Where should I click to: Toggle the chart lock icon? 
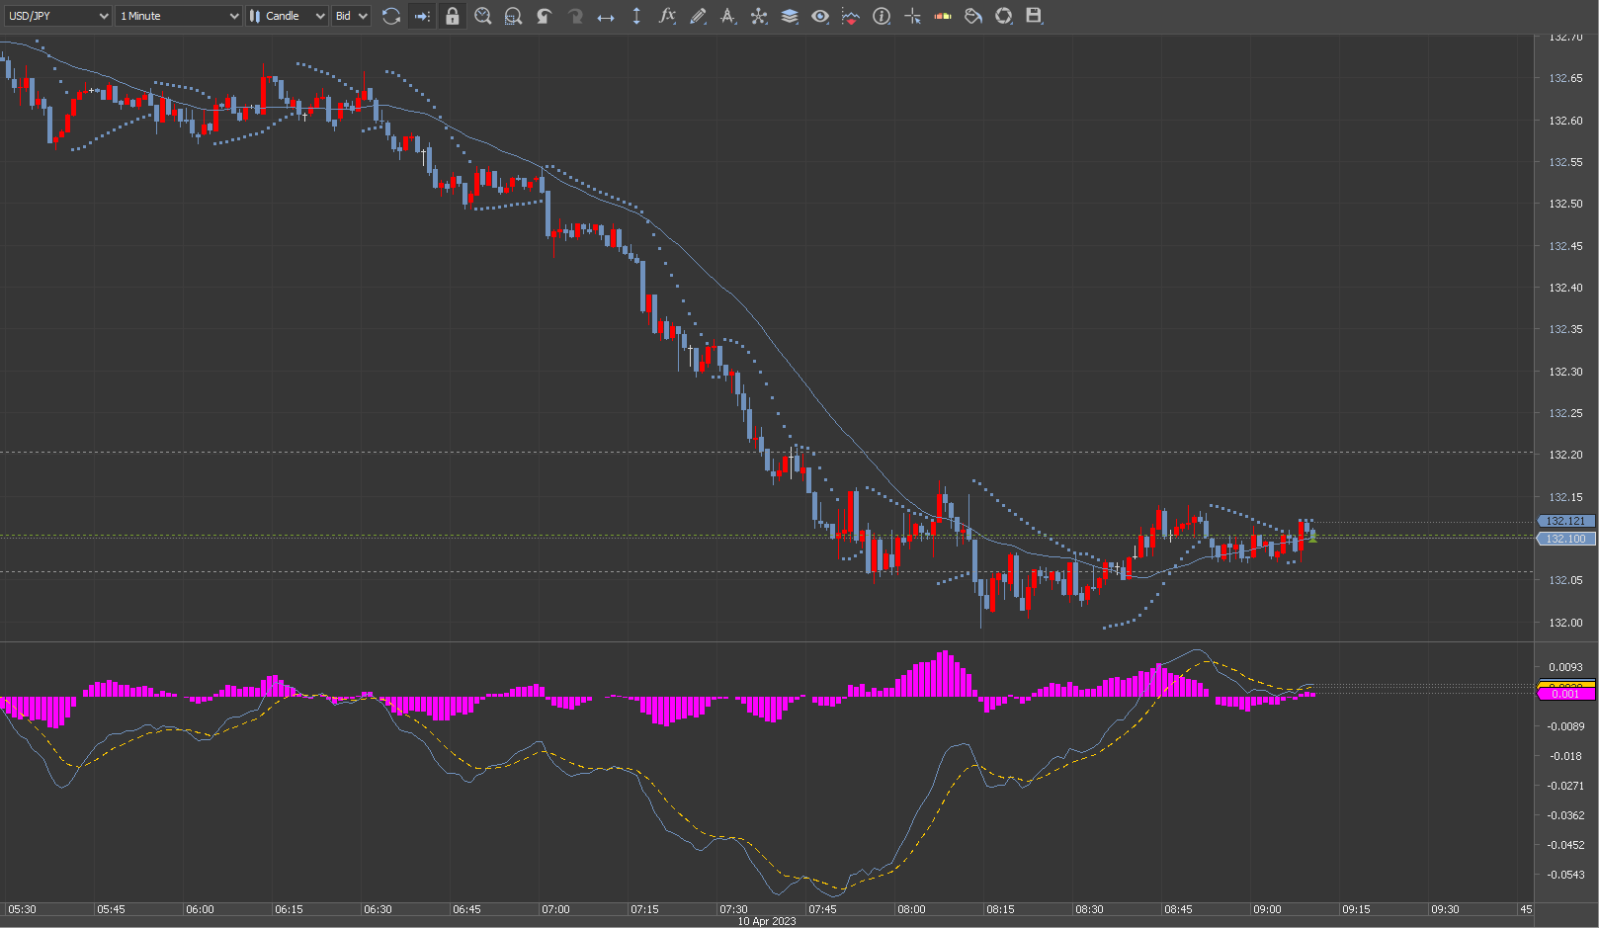point(452,16)
